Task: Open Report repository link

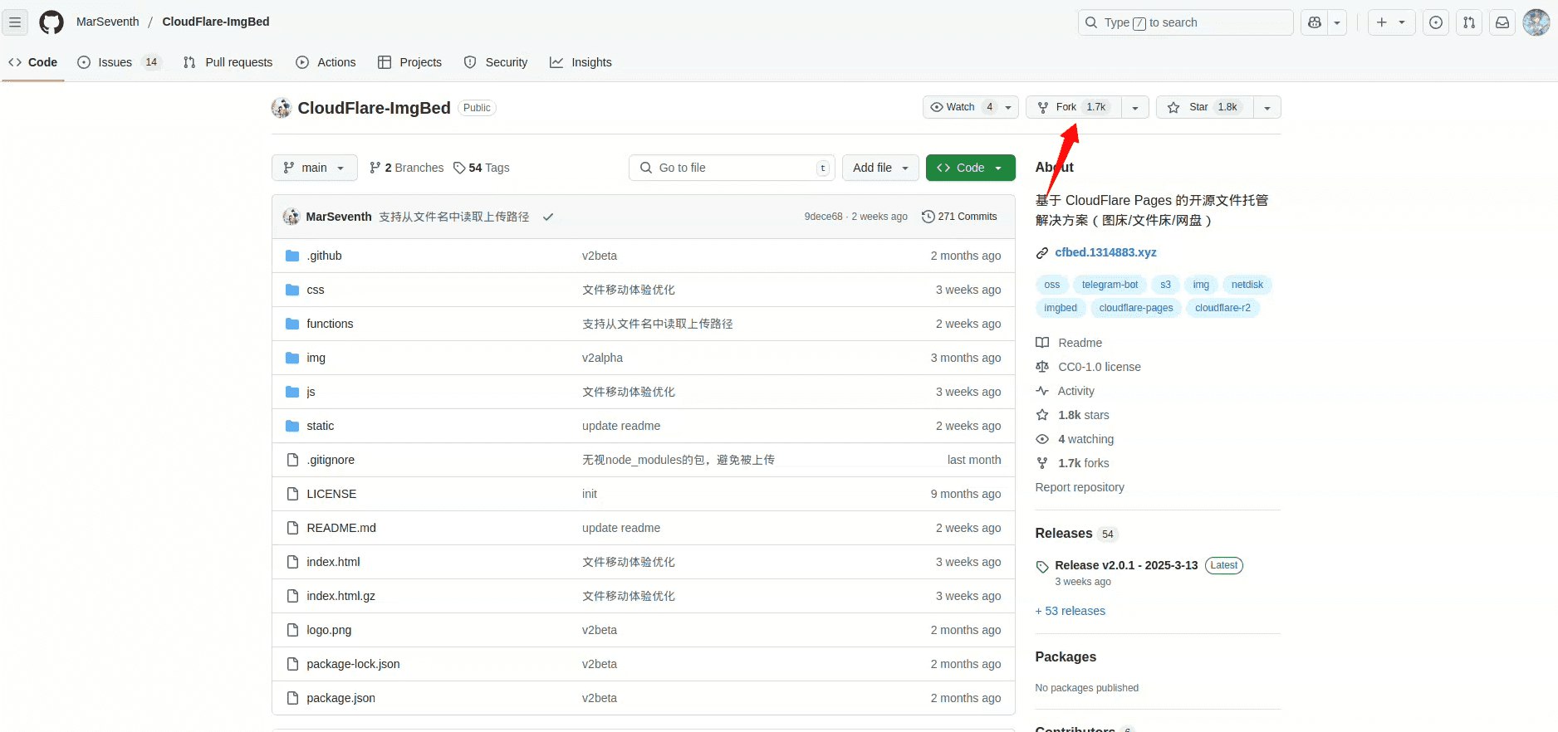Action: [1080, 487]
